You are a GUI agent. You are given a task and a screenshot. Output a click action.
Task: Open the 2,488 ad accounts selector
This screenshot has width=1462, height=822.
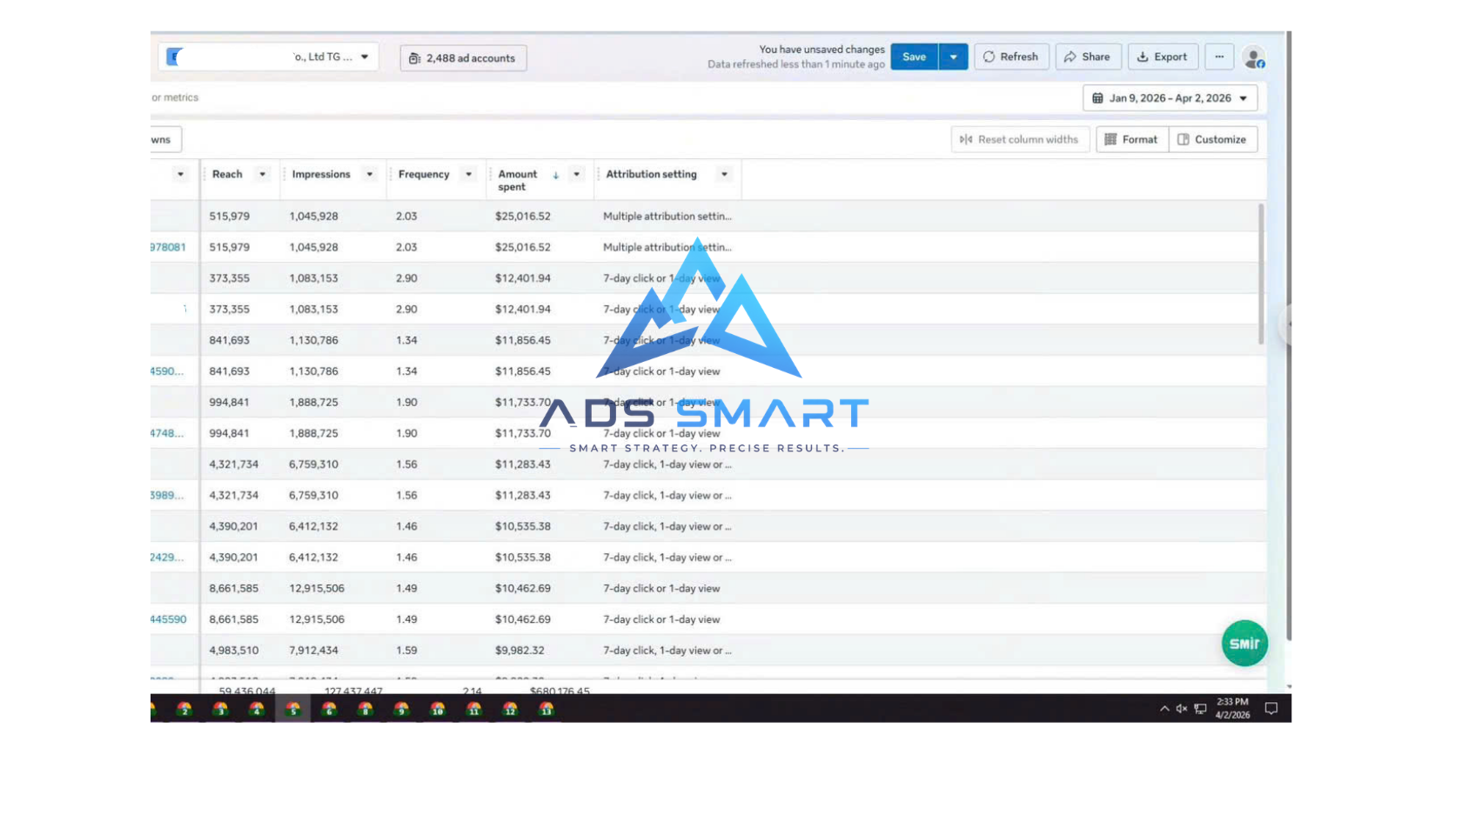(463, 58)
